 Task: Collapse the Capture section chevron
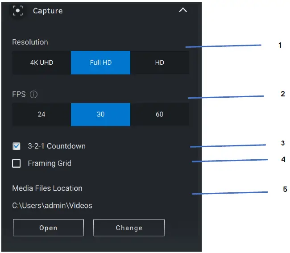183,10
